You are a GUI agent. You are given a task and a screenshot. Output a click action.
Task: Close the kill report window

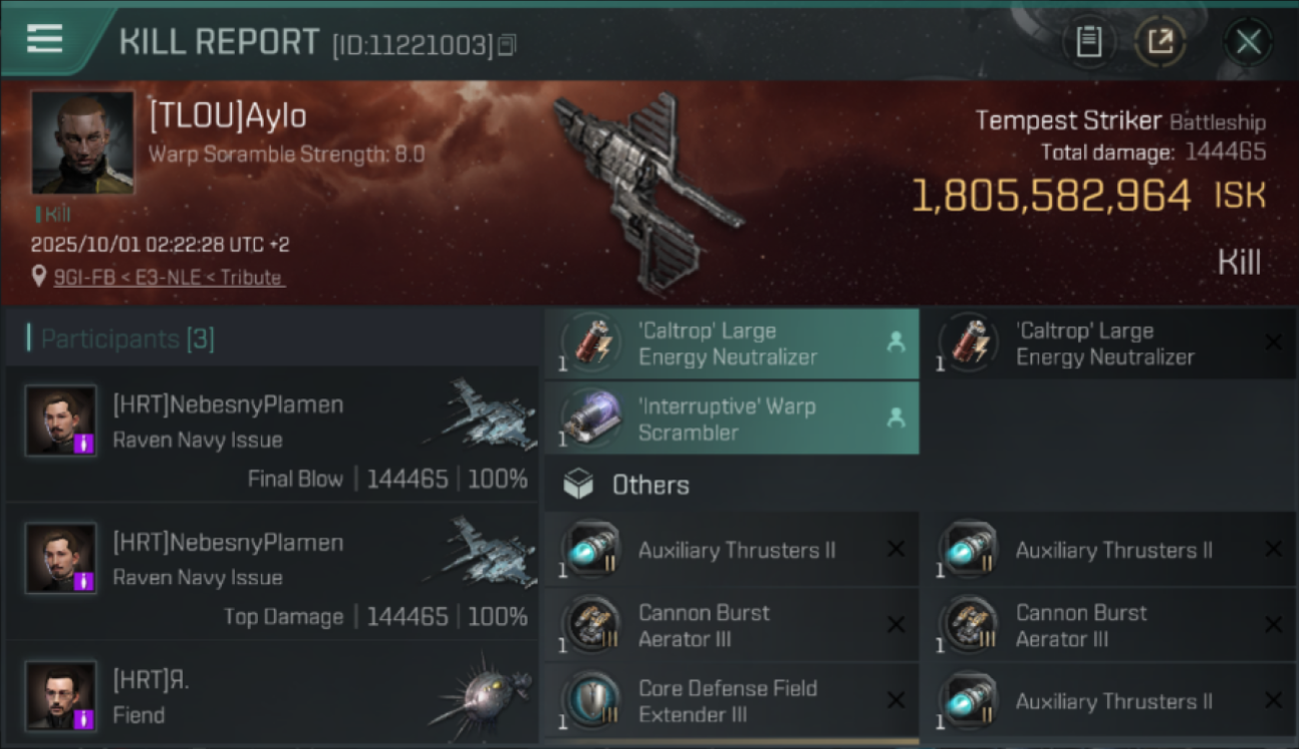(x=1248, y=42)
